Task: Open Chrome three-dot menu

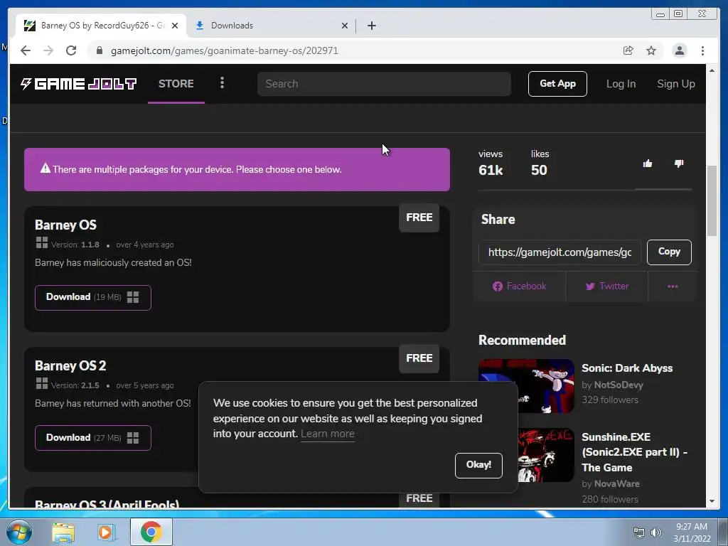Action: (x=702, y=50)
